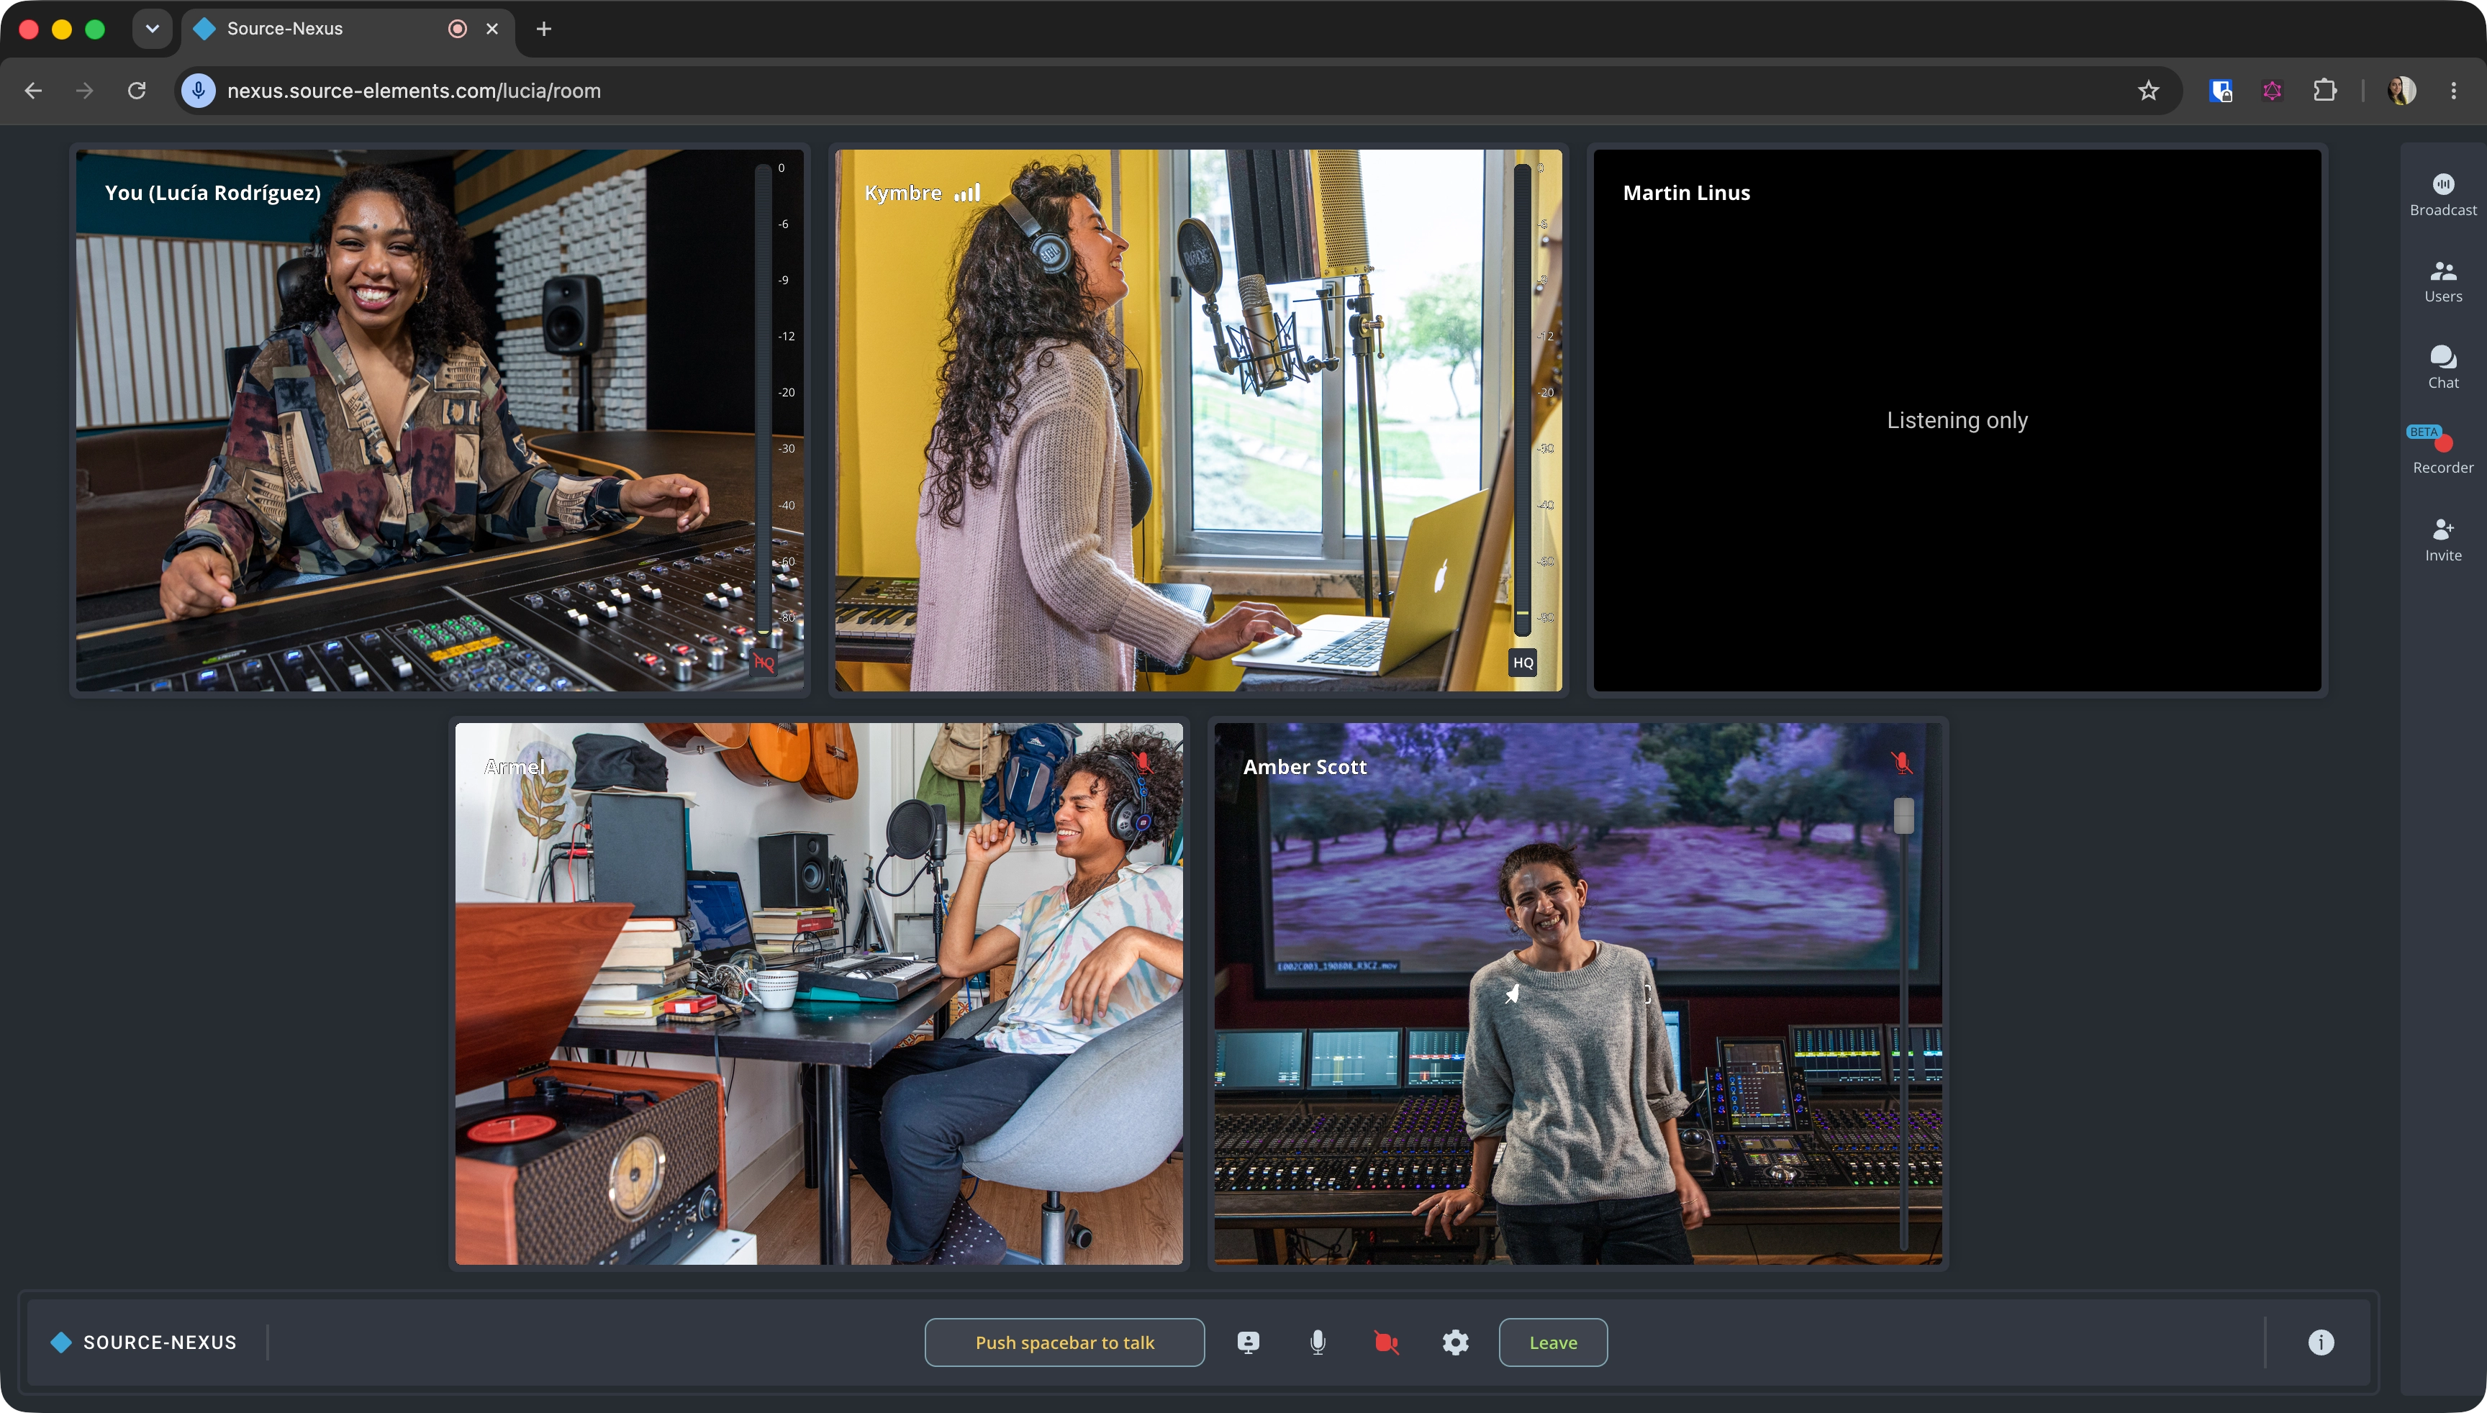Click the talkback icon beside push-to-talk
2487x1413 pixels.
(1249, 1342)
